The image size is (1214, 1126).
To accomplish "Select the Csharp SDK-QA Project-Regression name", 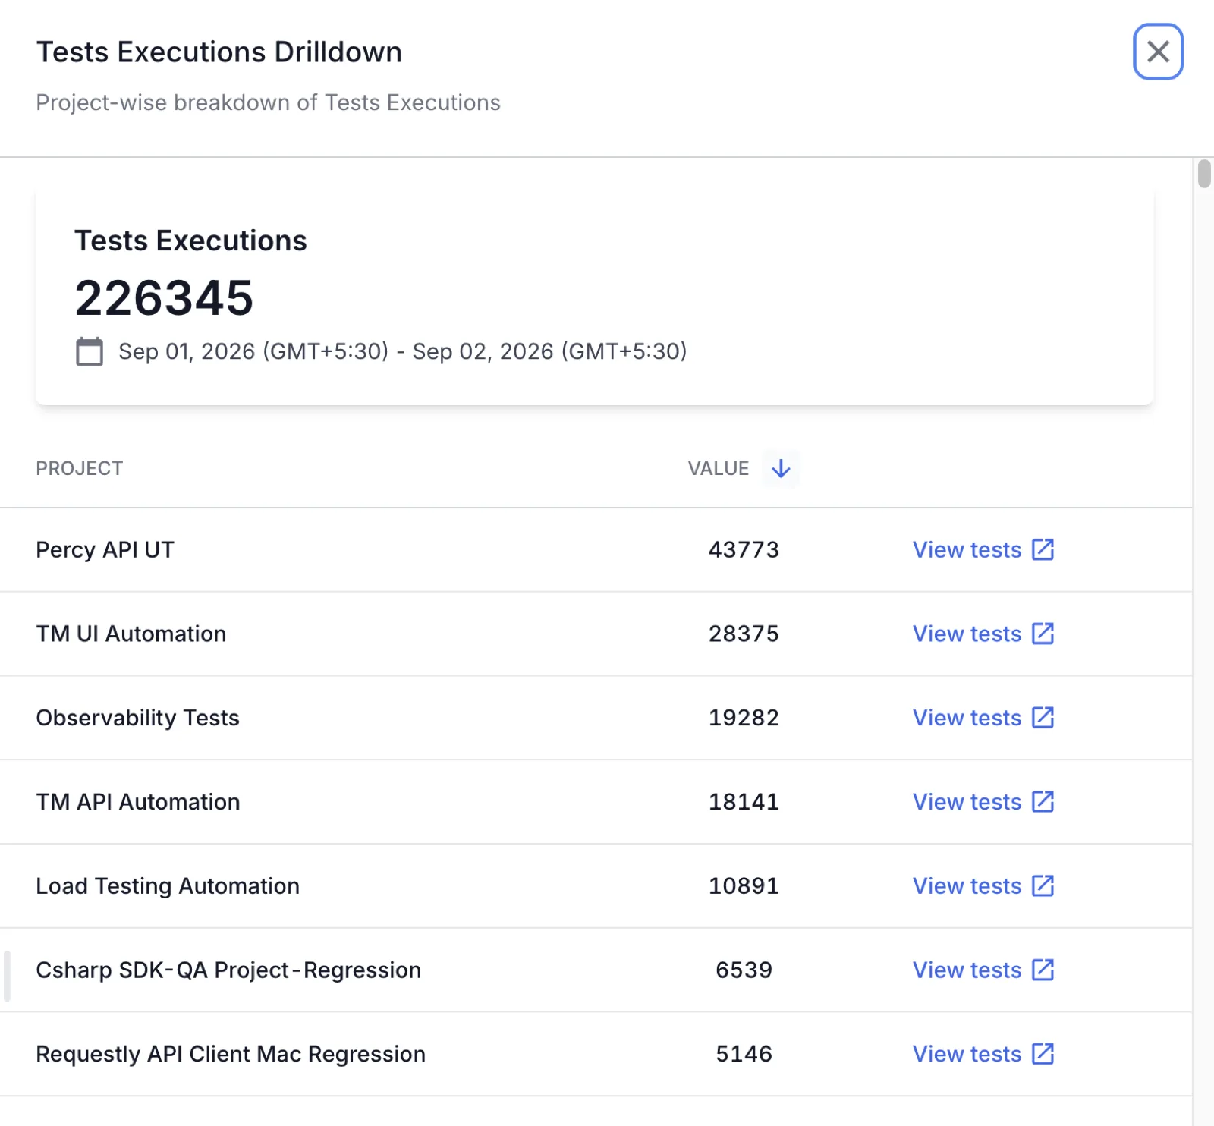I will (228, 970).
